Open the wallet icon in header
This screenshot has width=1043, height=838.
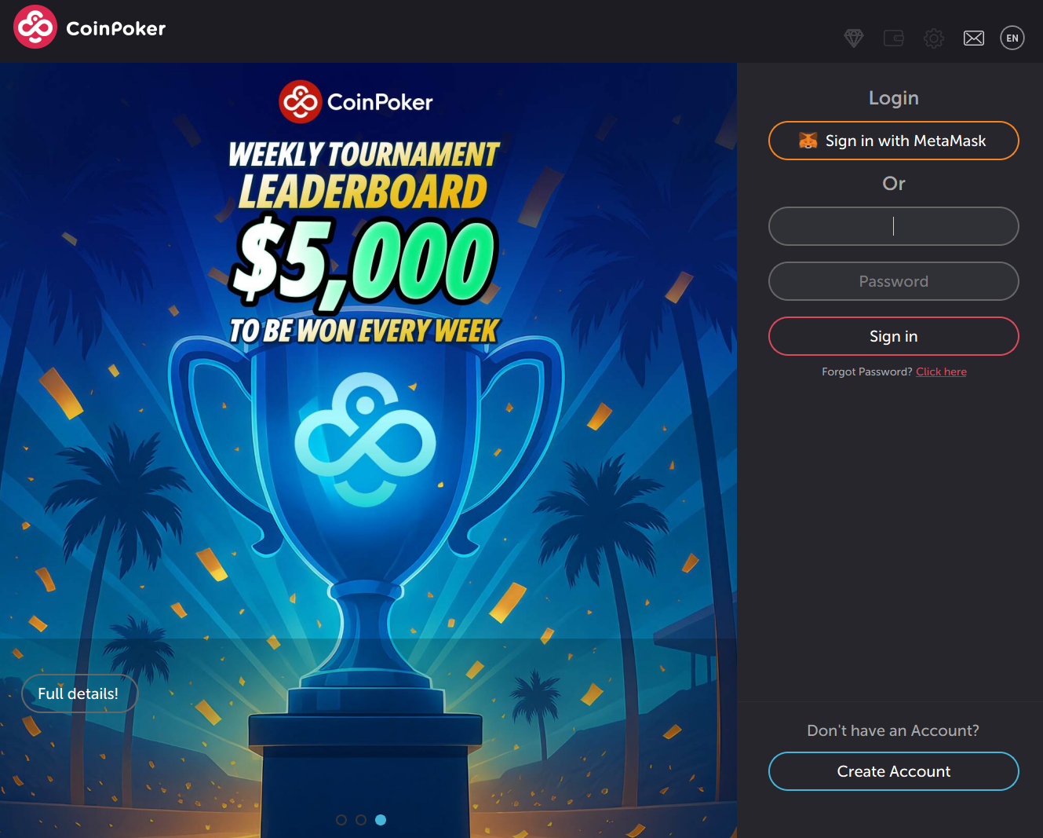[x=894, y=38]
